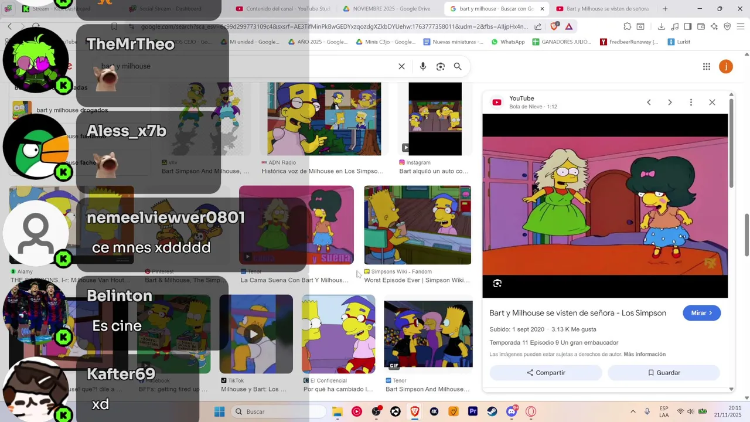Open the FredbearRunaway bookmark

(629, 42)
